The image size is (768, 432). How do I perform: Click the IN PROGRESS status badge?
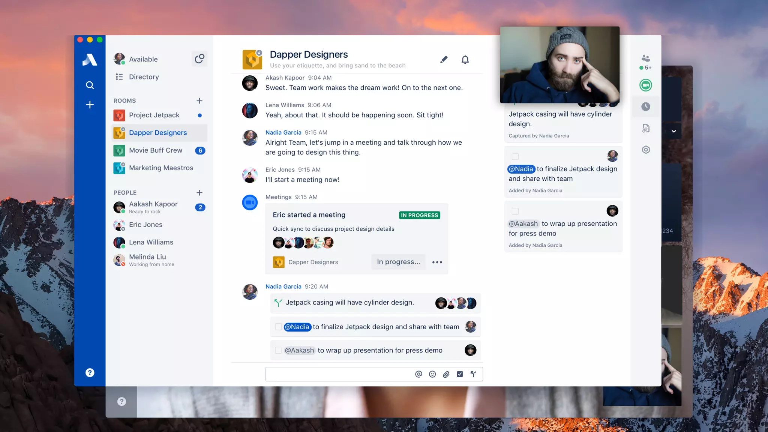click(x=420, y=215)
